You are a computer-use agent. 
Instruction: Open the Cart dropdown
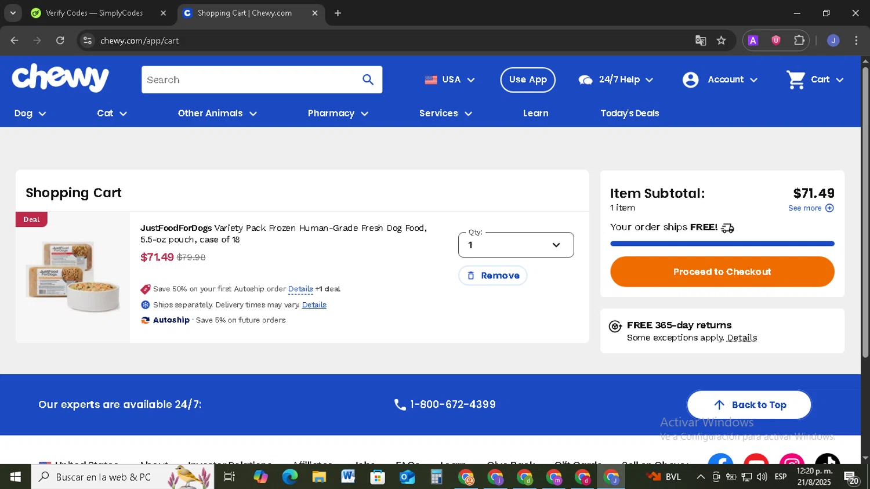(815, 79)
